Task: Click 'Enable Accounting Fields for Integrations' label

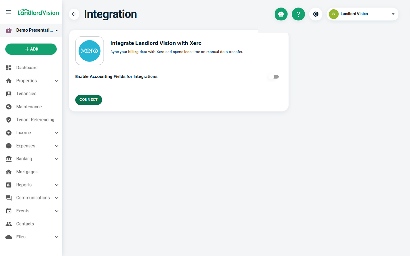Action: pos(116,77)
